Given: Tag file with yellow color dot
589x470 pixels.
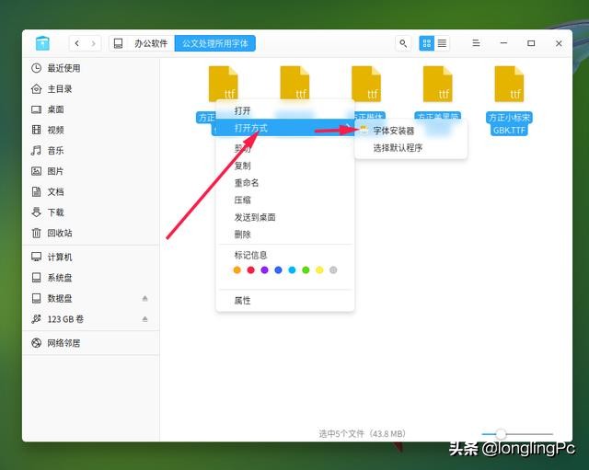Looking at the screenshot, I should click(x=319, y=270).
